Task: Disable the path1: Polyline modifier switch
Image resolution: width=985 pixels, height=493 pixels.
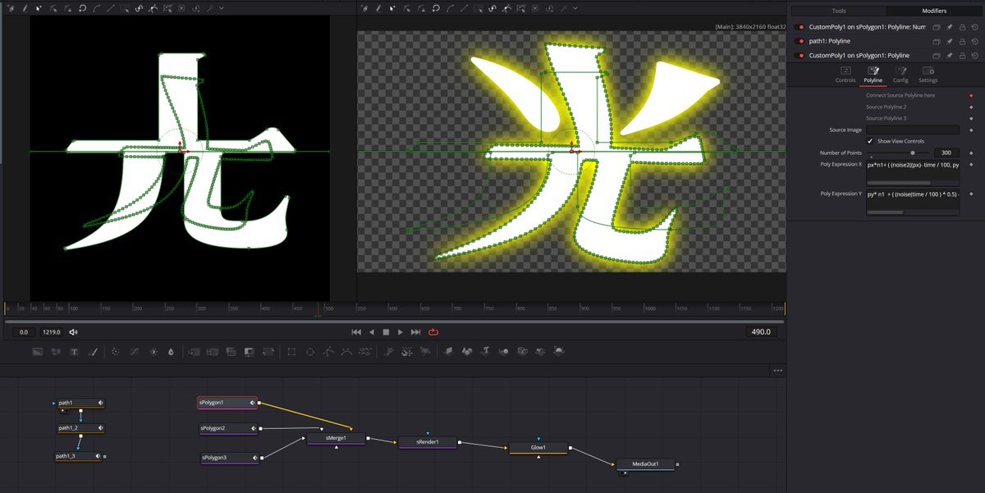Action: (800, 41)
